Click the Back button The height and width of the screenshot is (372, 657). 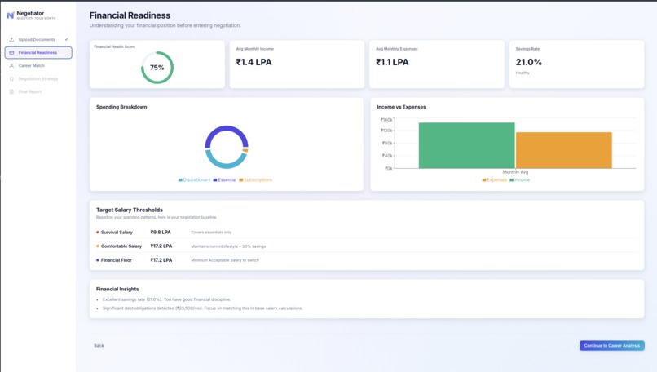99,346
